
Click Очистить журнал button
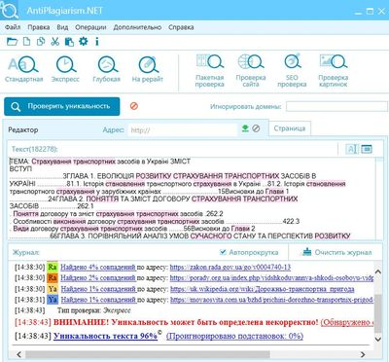337,252
